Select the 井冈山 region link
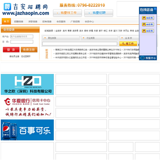This screenshot has height=160, width=160. point(126,31)
